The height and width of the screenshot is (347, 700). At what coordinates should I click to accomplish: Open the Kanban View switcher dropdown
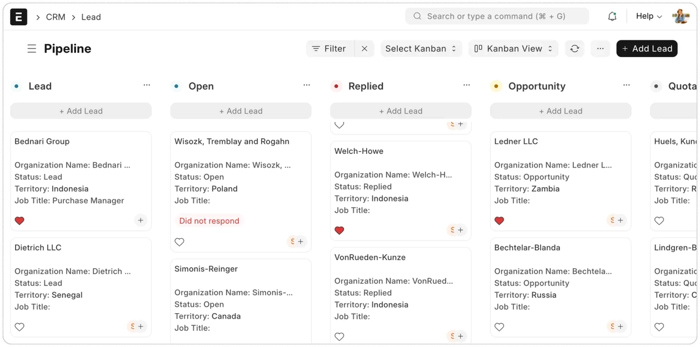(x=513, y=49)
